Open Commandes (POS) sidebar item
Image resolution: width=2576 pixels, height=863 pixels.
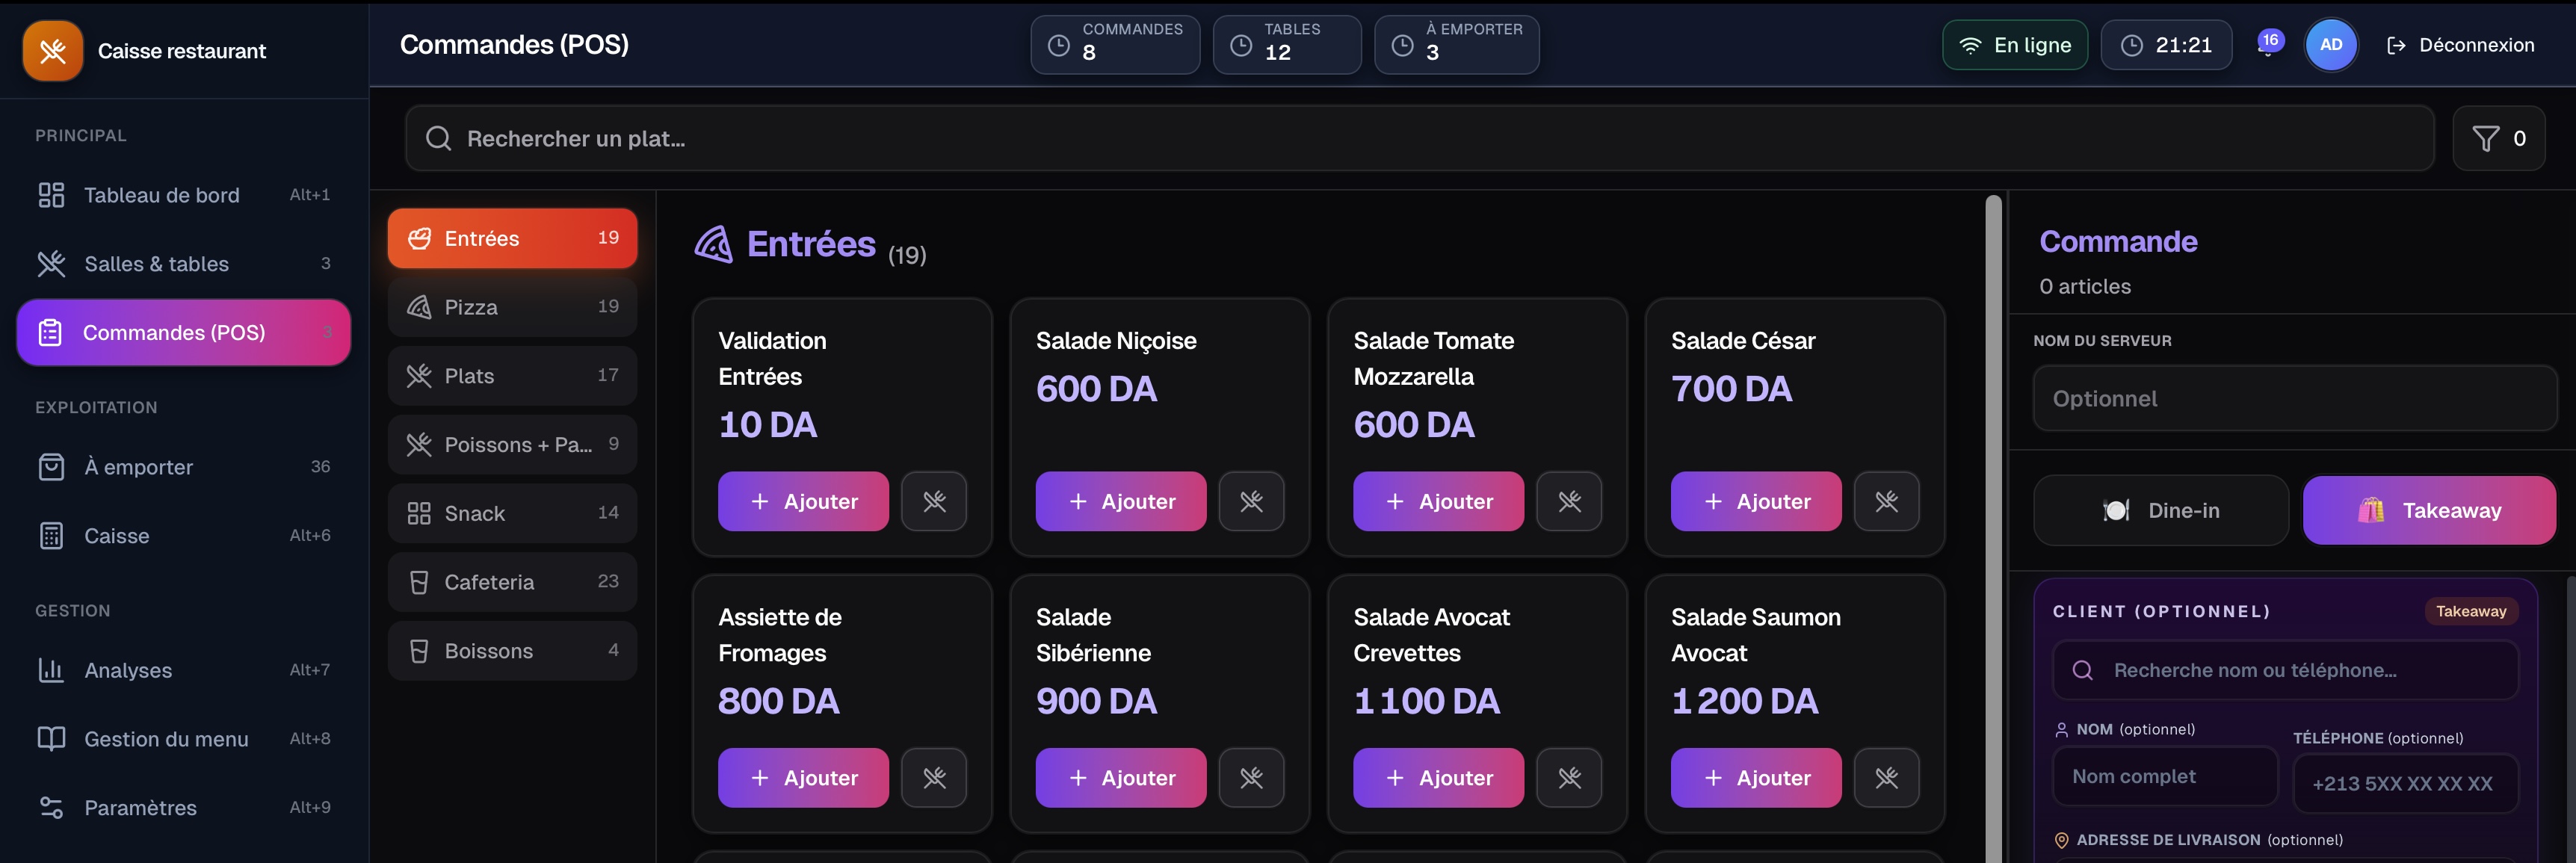(x=184, y=332)
